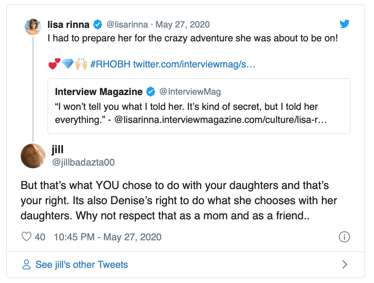
Task: Click lisa rinna's verified badge
Action: coord(98,25)
